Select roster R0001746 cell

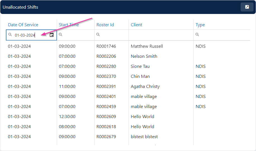(106, 46)
